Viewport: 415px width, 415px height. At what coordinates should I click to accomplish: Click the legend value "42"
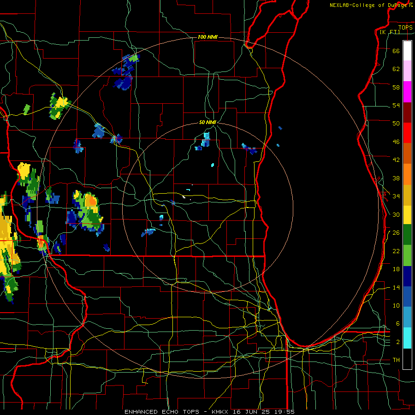[x=396, y=160]
